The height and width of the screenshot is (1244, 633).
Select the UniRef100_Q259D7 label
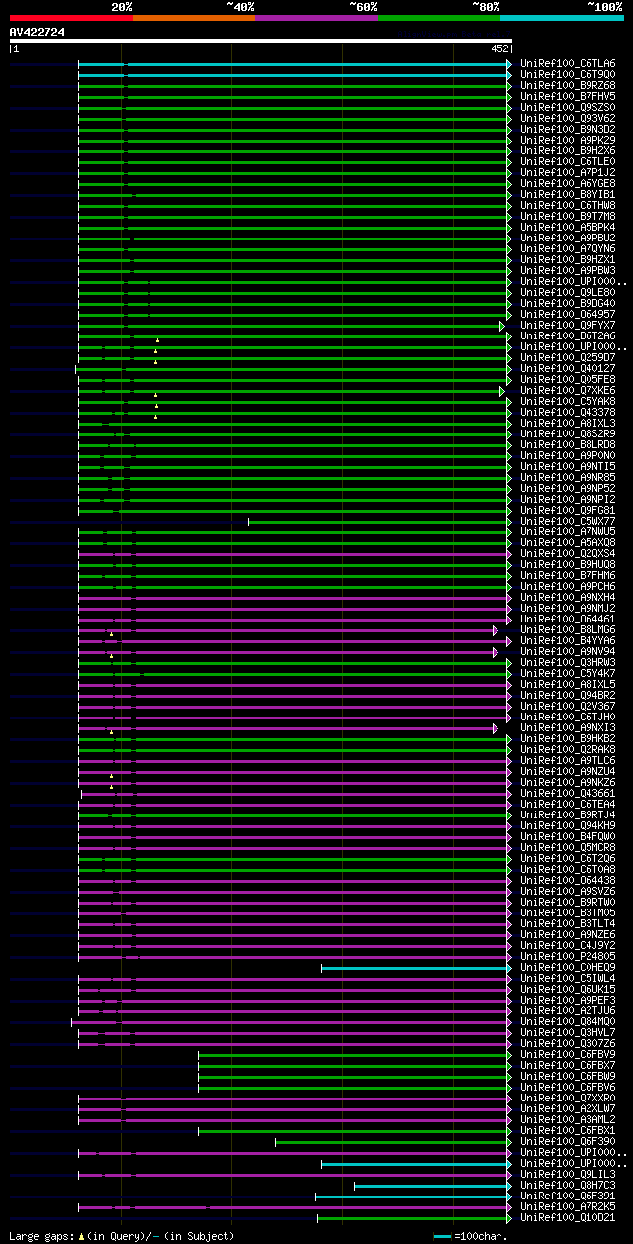click(568, 357)
